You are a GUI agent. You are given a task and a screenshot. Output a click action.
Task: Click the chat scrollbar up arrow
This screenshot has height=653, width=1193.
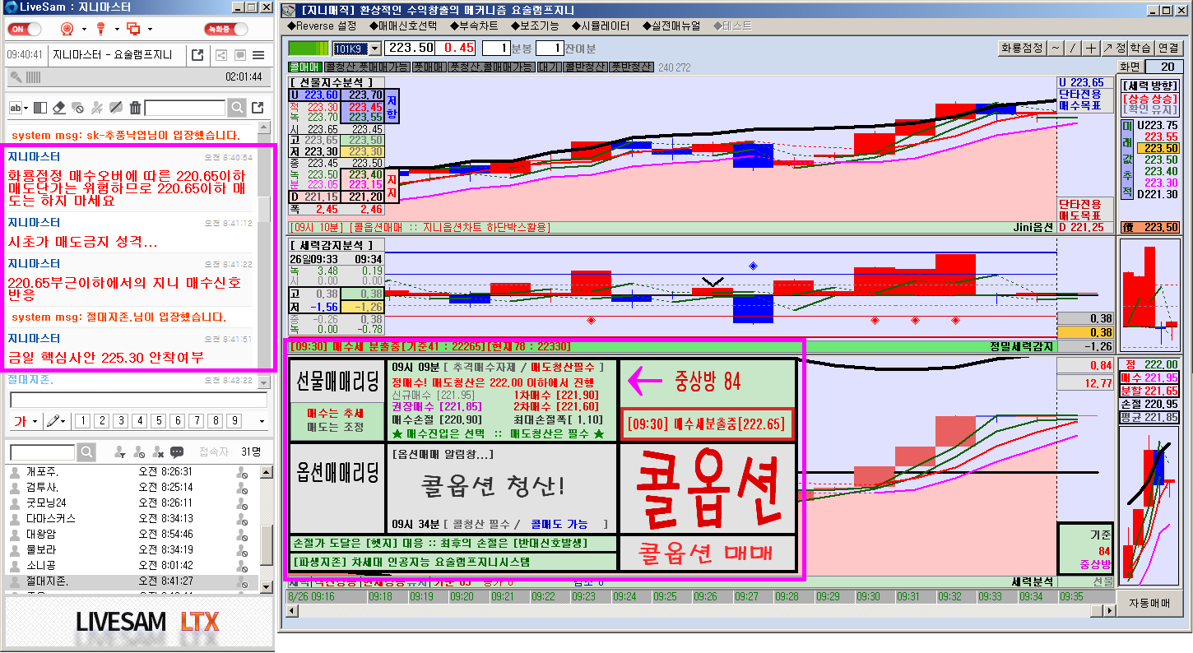(x=263, y=128)
